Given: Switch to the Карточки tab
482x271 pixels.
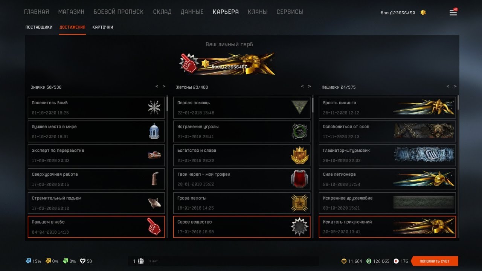Looking at the screenshot, I should tap(102, 27).
